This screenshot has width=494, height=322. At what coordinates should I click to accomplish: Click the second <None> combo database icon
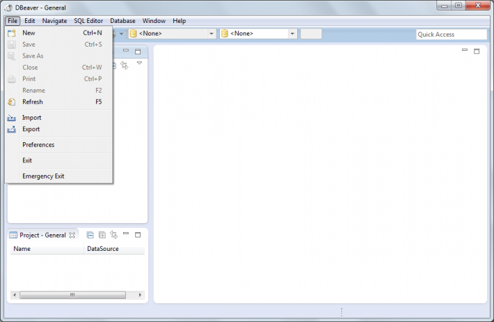[224, 33]
